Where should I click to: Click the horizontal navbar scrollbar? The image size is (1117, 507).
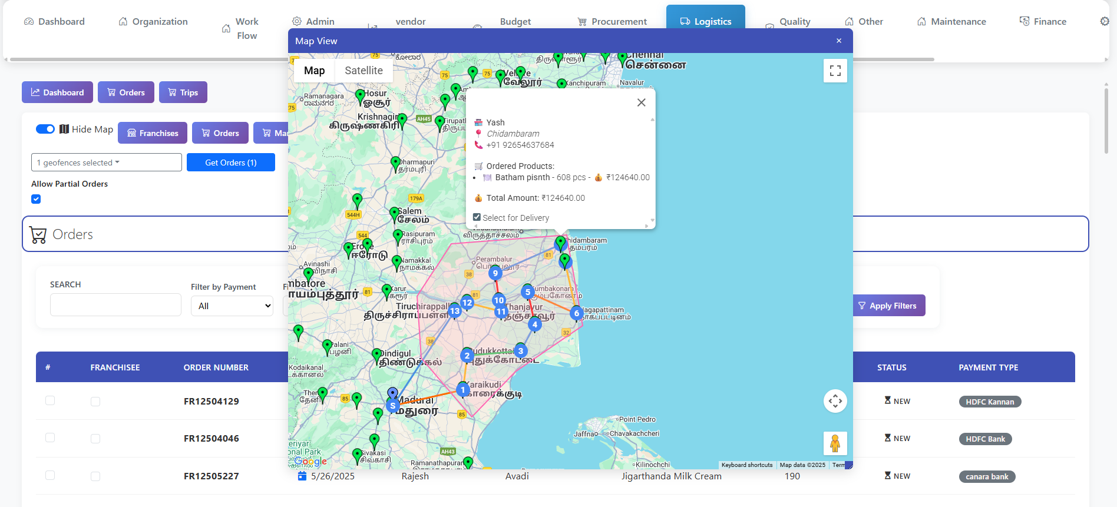click(x=147, y=59)
